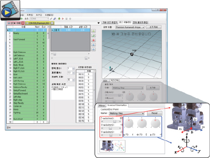Click the red play motion icon
Image resolution: width=210 pixels, height=158 pixels.
pyautogui.click(x=63, y=19)
